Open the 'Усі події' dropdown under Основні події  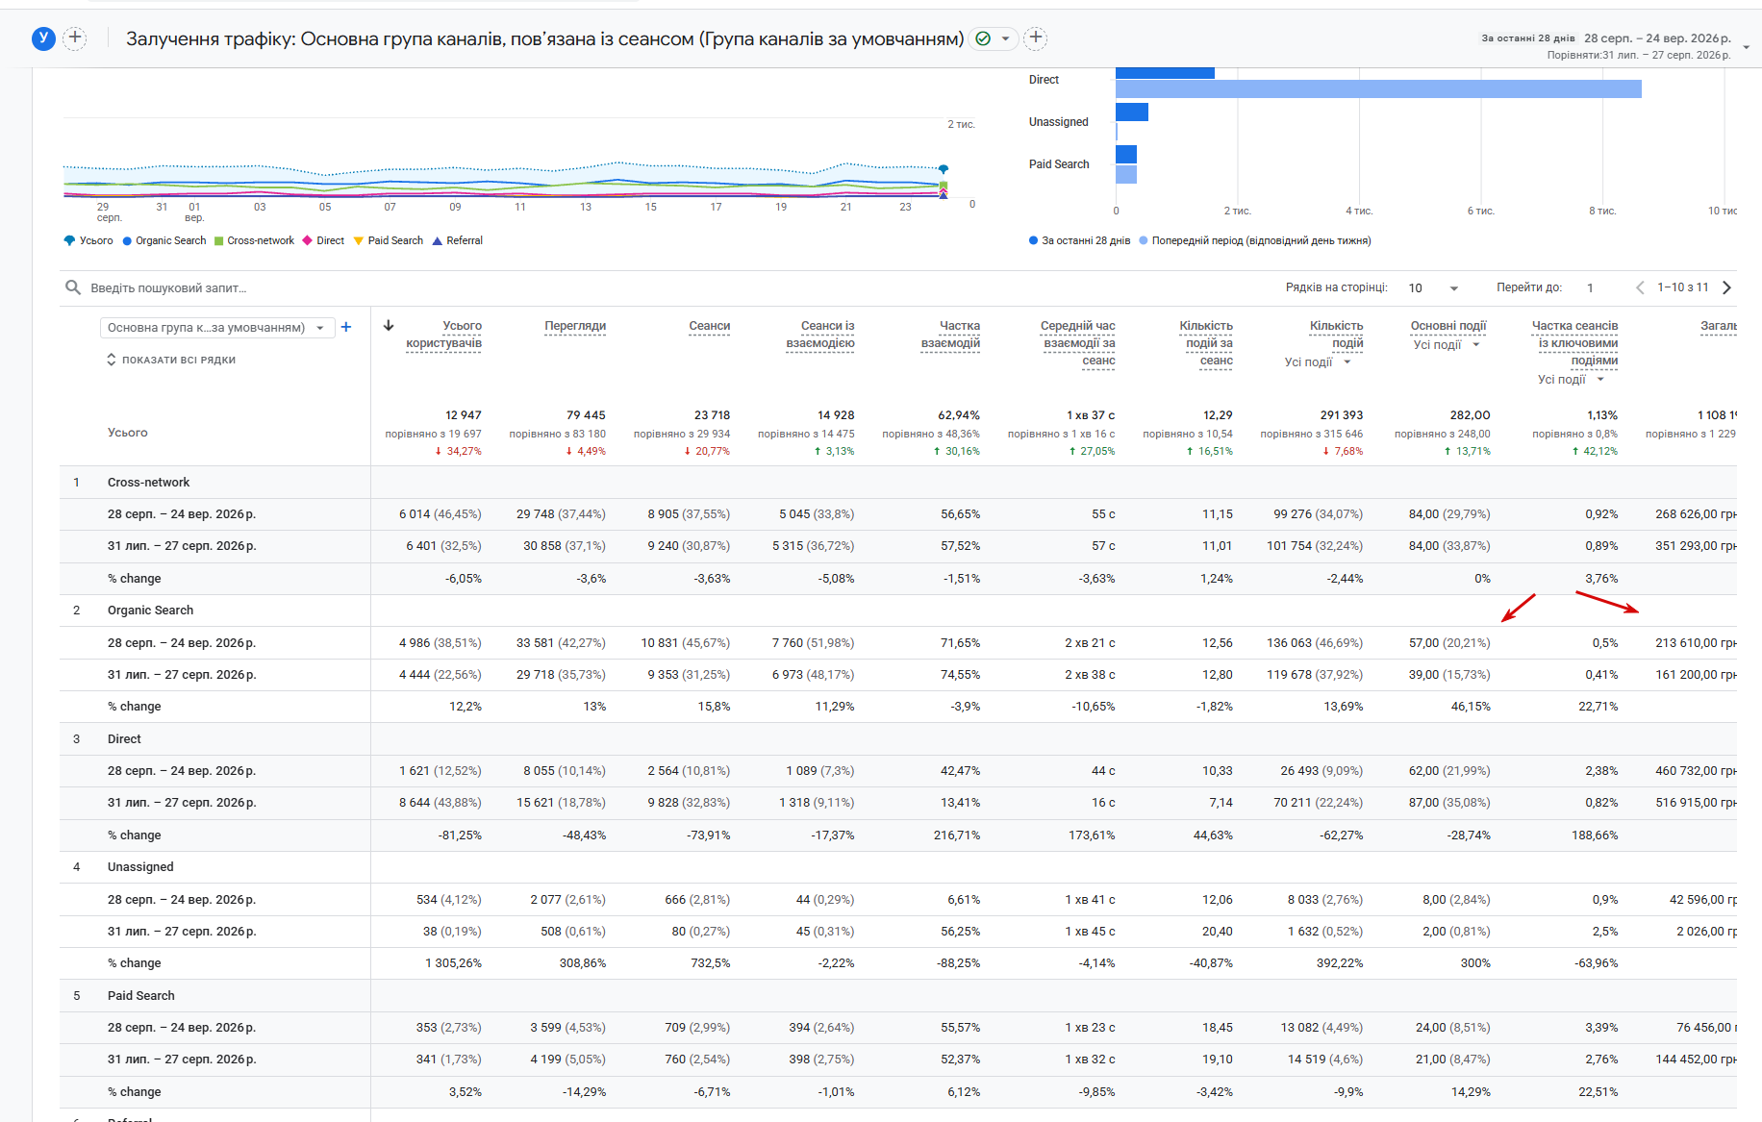click(x=1447, y=344)
